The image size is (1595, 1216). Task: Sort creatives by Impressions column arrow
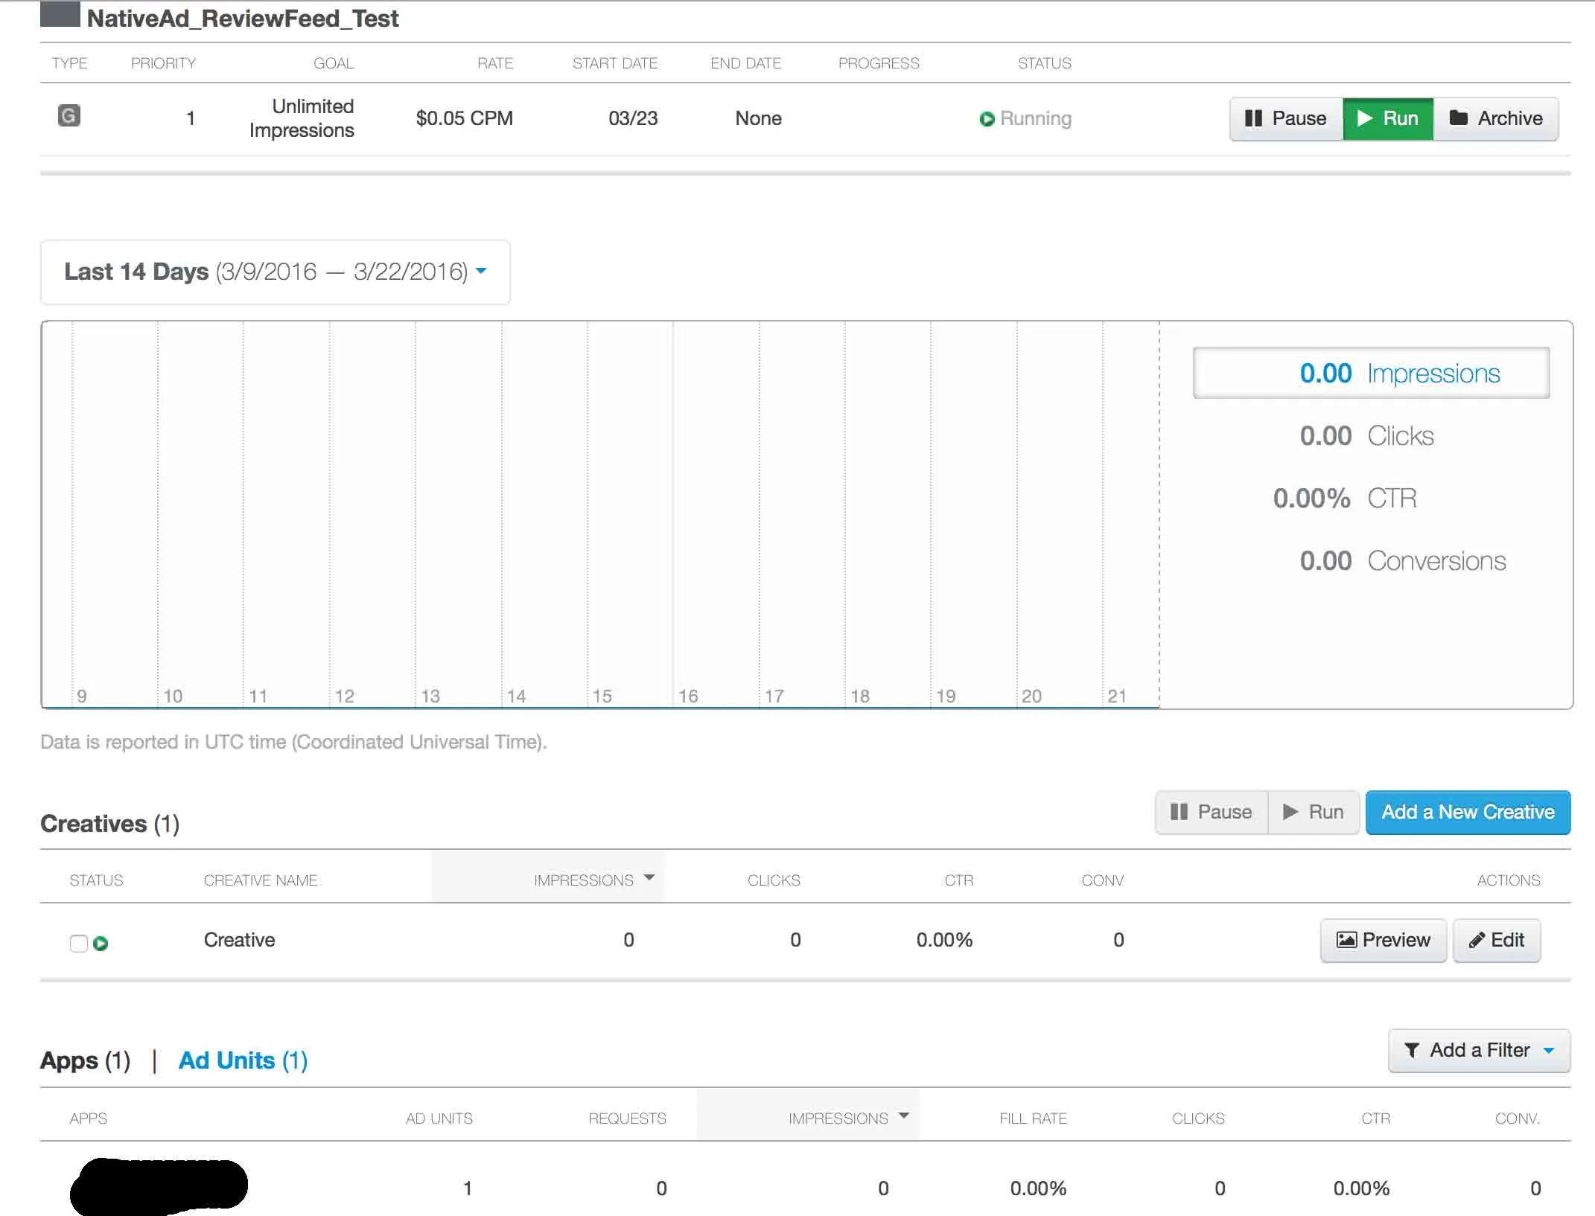coord(649,878)
